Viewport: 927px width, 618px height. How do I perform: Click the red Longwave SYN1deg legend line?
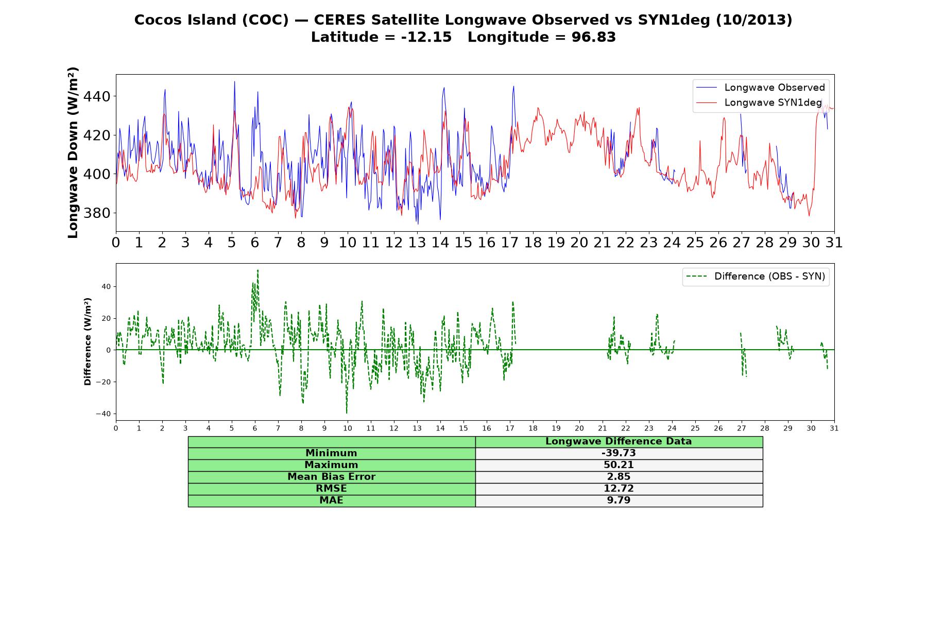[706, 102]
